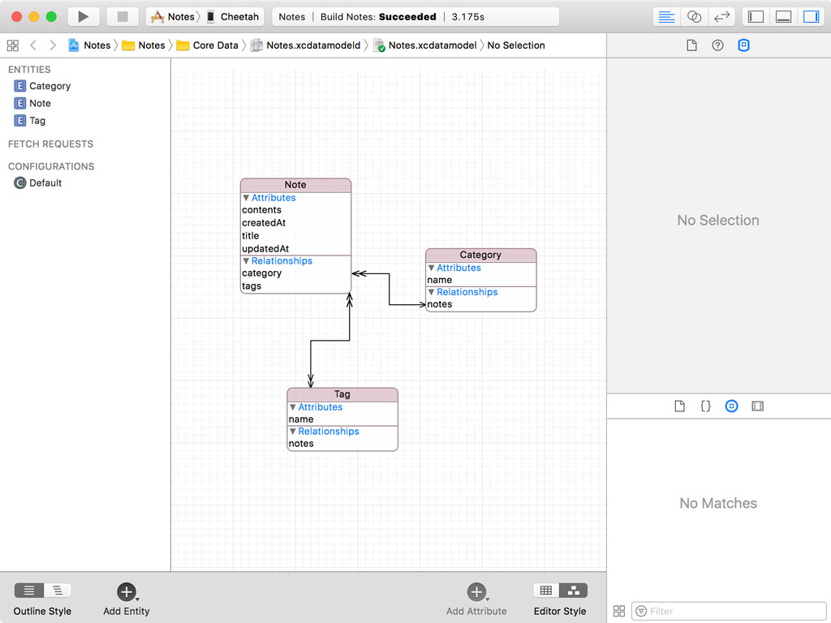Hide the Utilities right panel

[810, 17]
